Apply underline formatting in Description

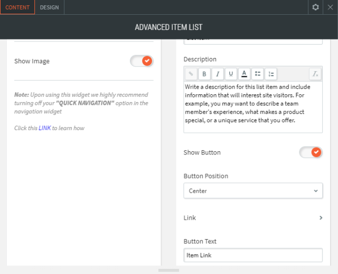(x=230, y=74)
